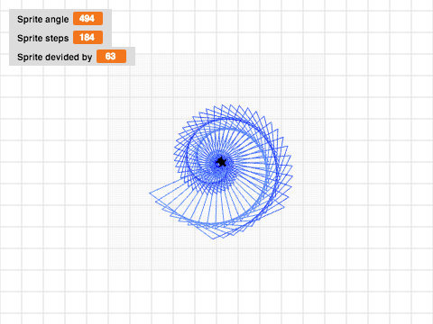Image resolution: width=433 pixels, height=324 pixels.
Task: Click the Sprite steps value 184
Action: pos(88,38)
